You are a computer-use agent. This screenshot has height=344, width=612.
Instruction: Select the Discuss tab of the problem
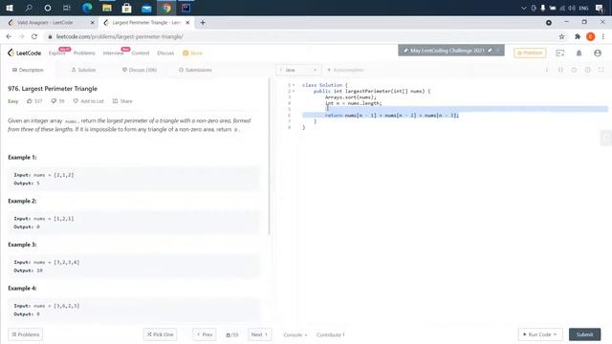click(140, 70)
